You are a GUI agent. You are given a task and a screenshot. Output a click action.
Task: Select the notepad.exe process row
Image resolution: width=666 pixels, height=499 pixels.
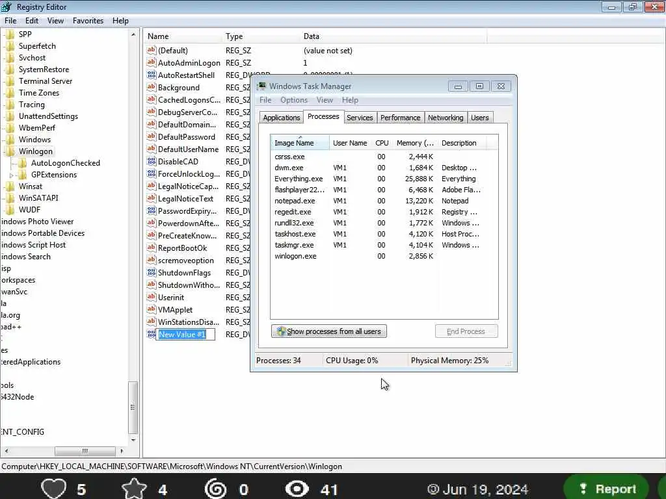[x=384, y=201]
